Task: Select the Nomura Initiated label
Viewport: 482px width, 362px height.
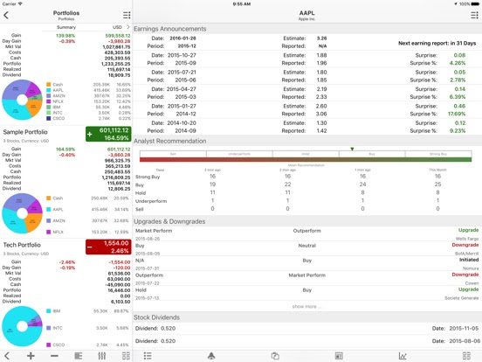Action: coord(469,260)
